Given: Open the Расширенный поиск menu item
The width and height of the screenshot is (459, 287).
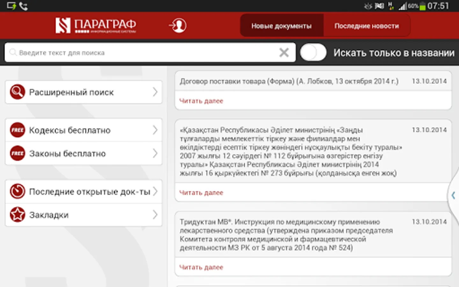Looking at the screenshot, I should 84,92.
